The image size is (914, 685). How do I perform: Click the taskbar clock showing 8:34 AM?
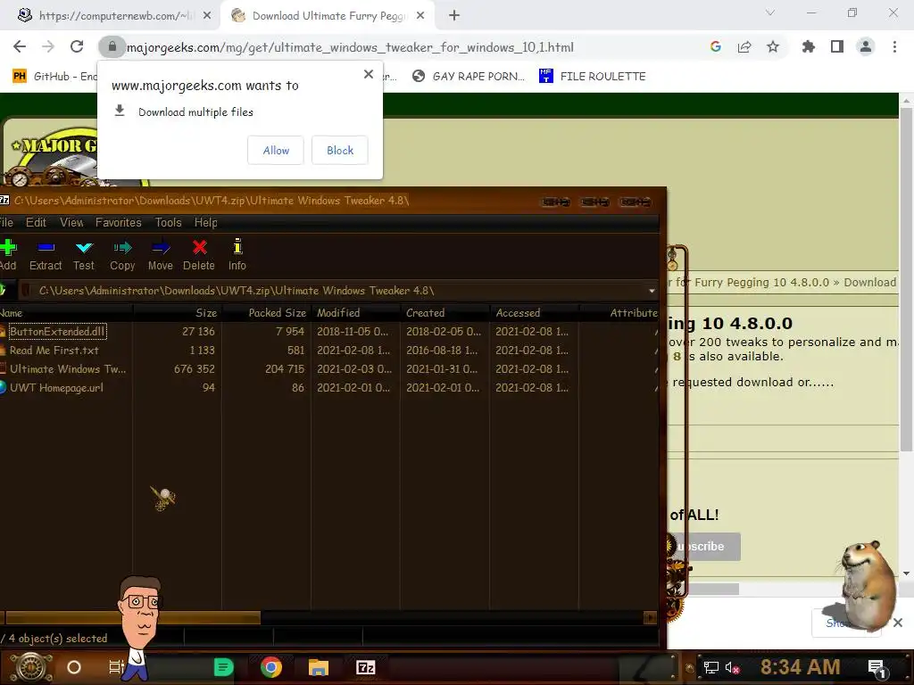(x=800, y=667)
